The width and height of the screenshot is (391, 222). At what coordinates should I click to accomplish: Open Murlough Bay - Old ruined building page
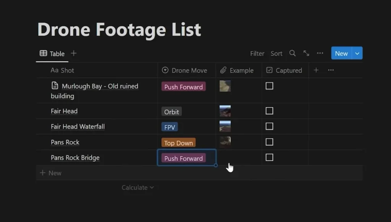[x=95, y=91]
